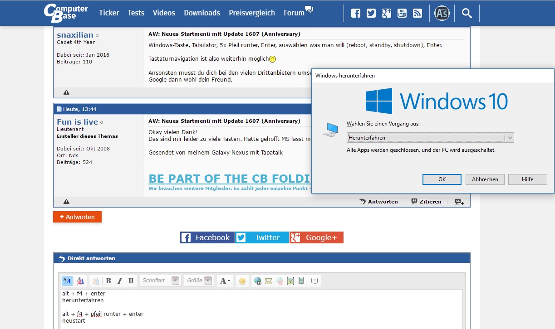
Task: Remove link icon in editor toolbar
Action: tap(280, 281)
